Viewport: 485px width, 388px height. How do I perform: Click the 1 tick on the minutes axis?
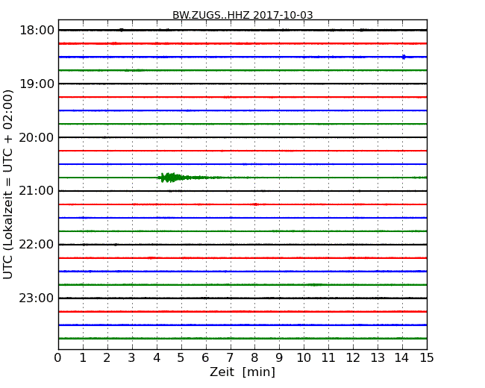click(83, 358)
